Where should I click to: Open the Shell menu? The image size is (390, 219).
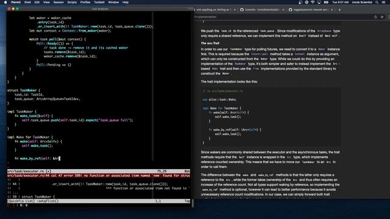tap(27, 2)
